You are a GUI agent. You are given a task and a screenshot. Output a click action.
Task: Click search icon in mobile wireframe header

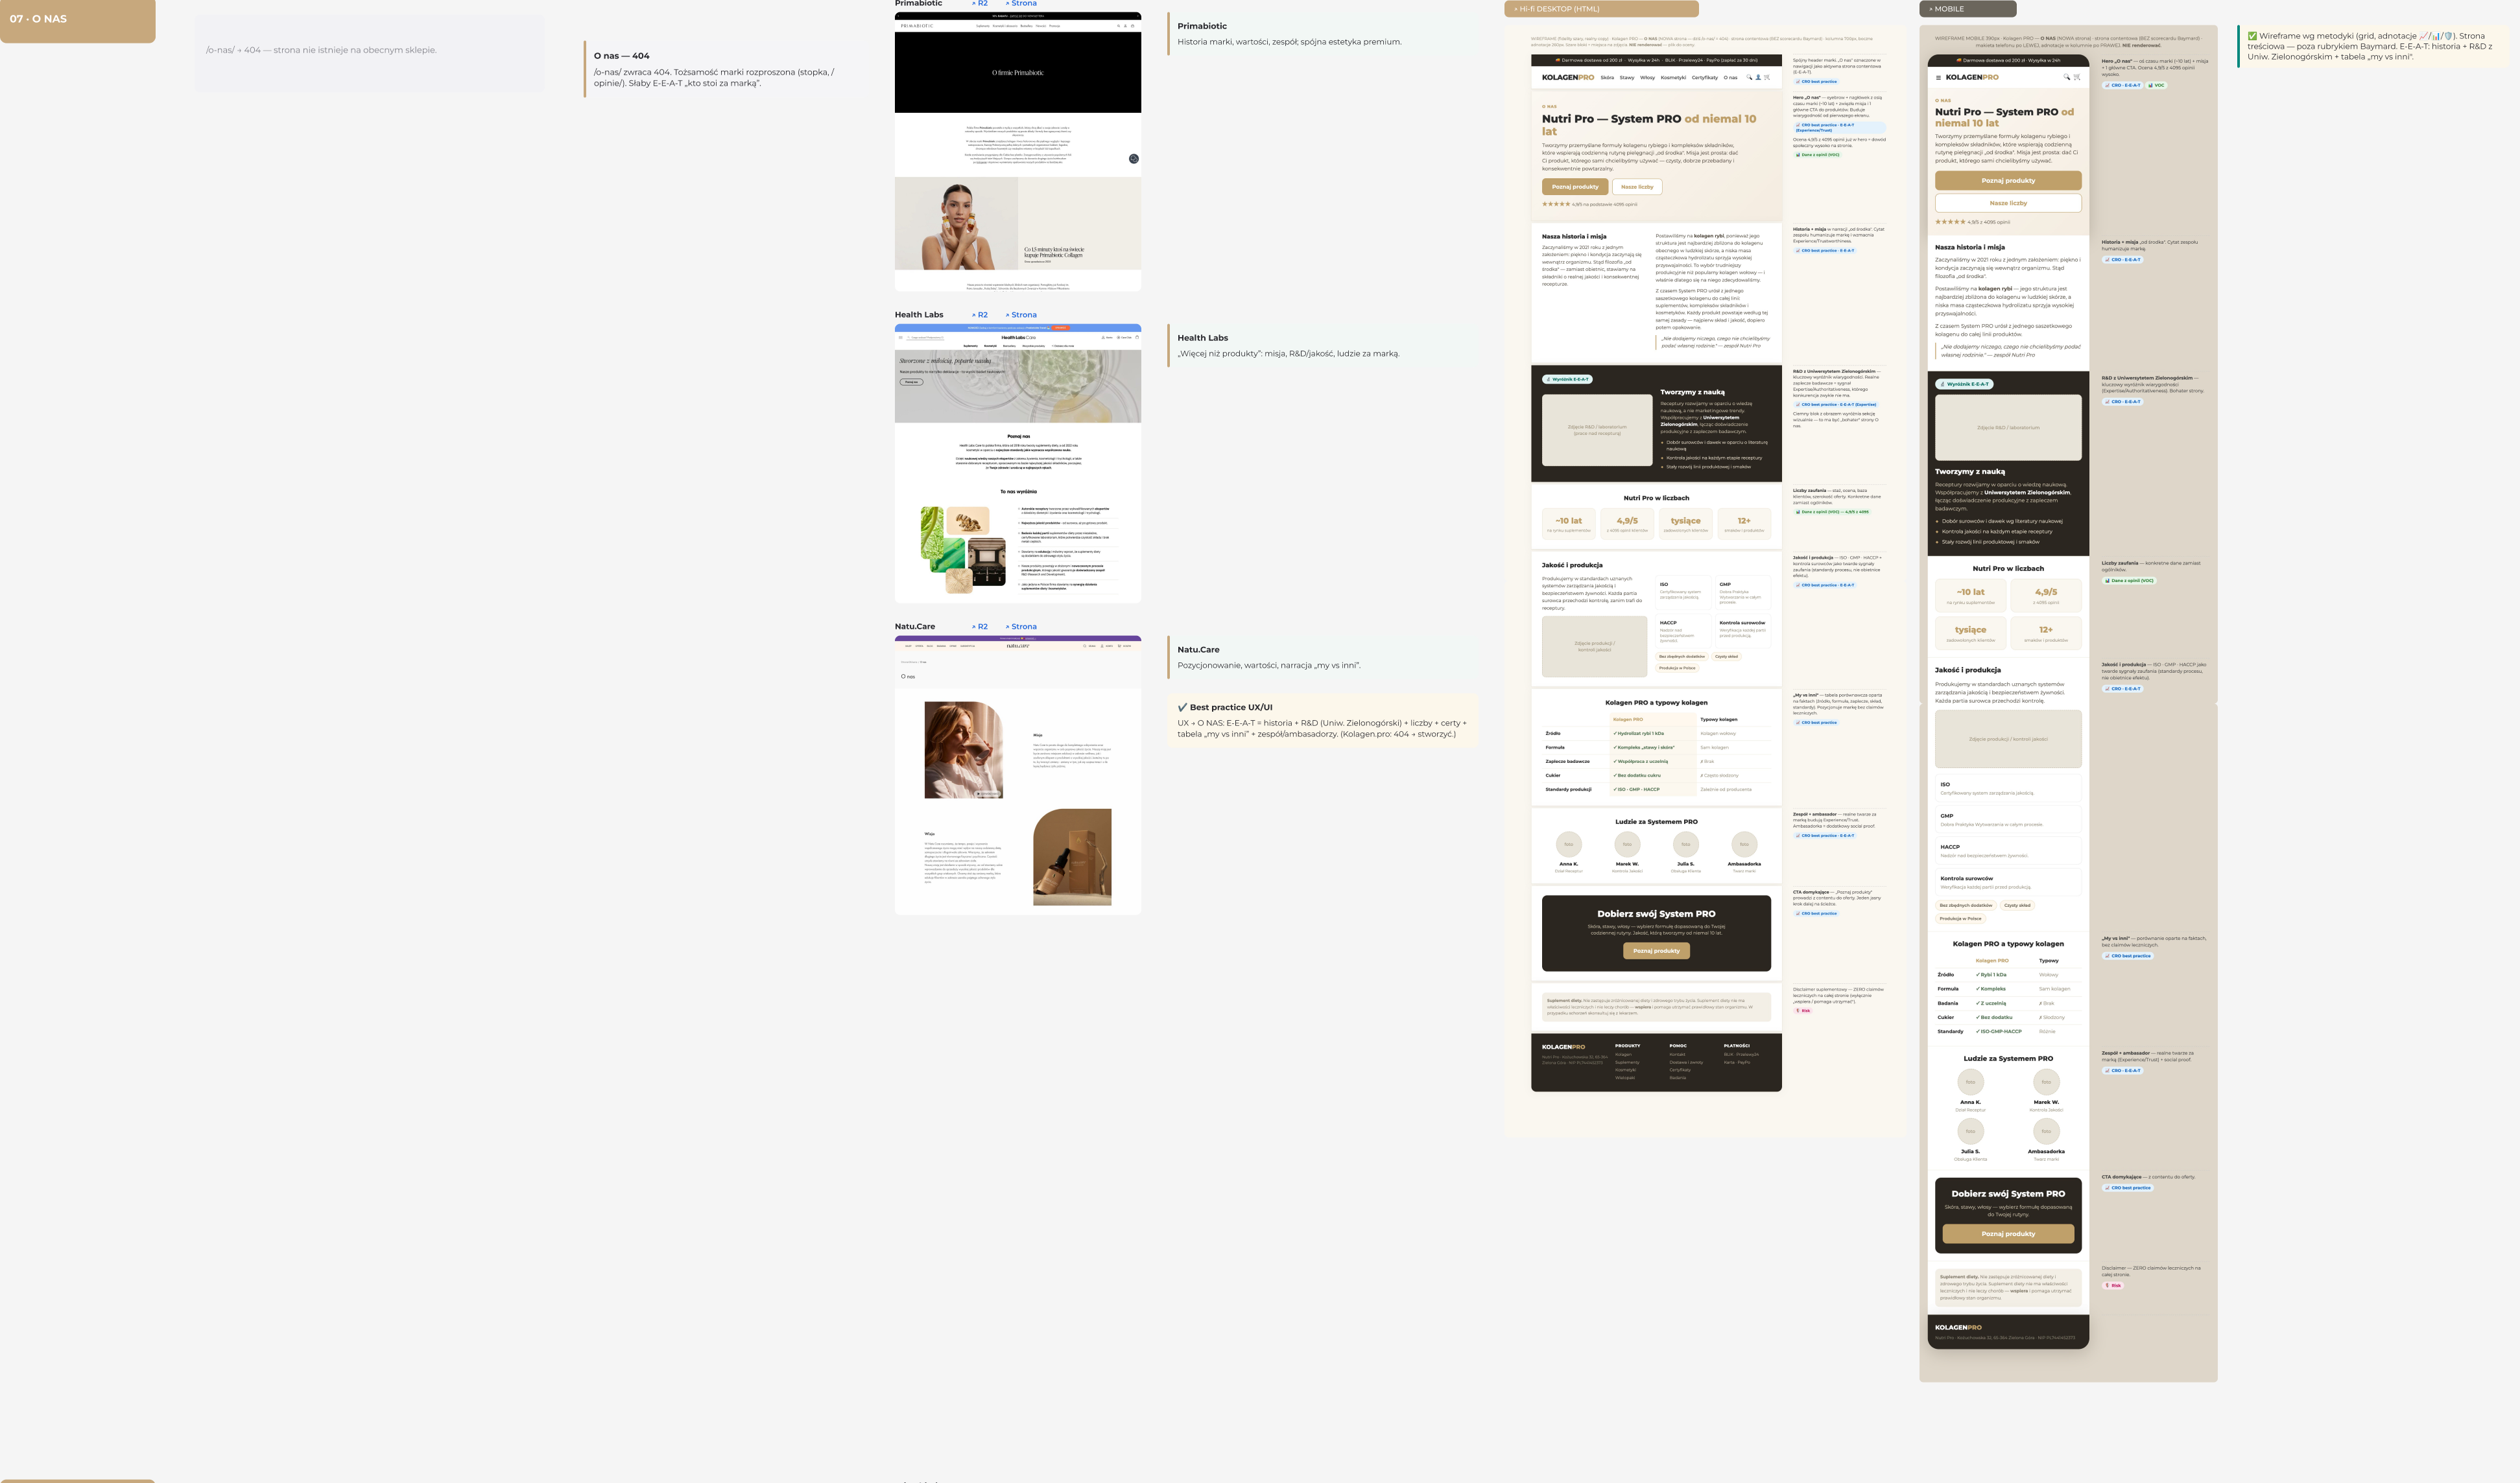click(x=2067, y=78)
